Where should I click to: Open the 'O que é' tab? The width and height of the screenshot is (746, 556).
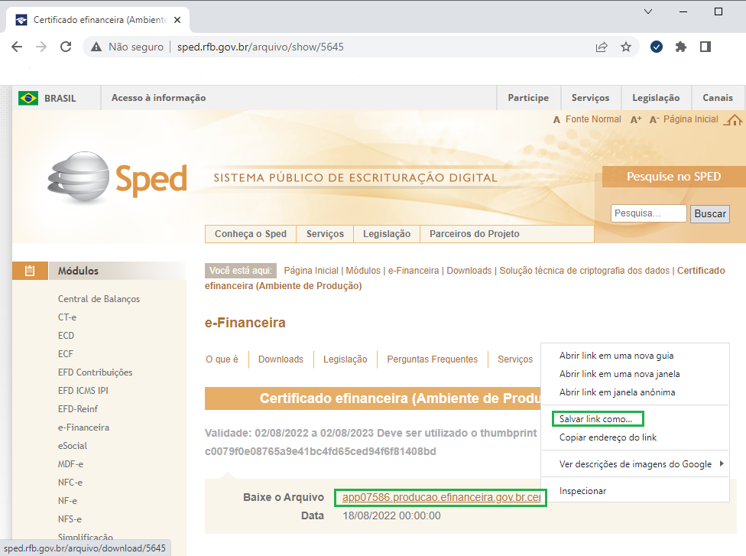(x=222, y=359)
